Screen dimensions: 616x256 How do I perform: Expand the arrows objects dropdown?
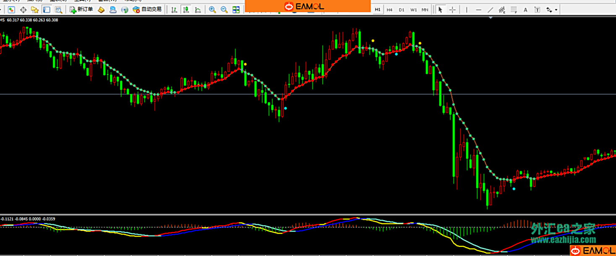[x=556, y=10]
